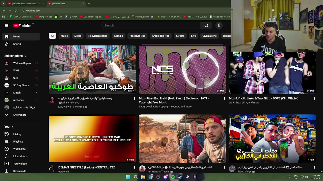The width and height of the screenshot is (323, 181).
Task: Open the YouTube hamburger guide menu
Action: 7,25
